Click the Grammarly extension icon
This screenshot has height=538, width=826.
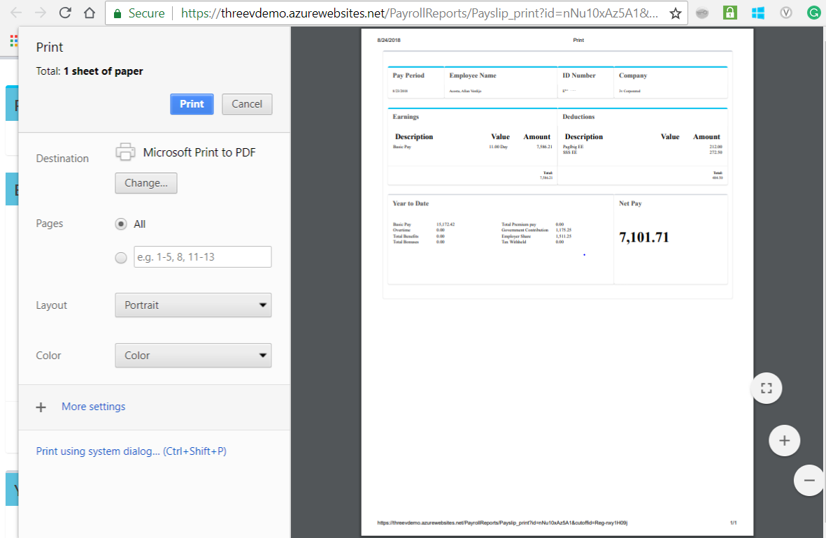pyautogui.click(x=813, y=13)
